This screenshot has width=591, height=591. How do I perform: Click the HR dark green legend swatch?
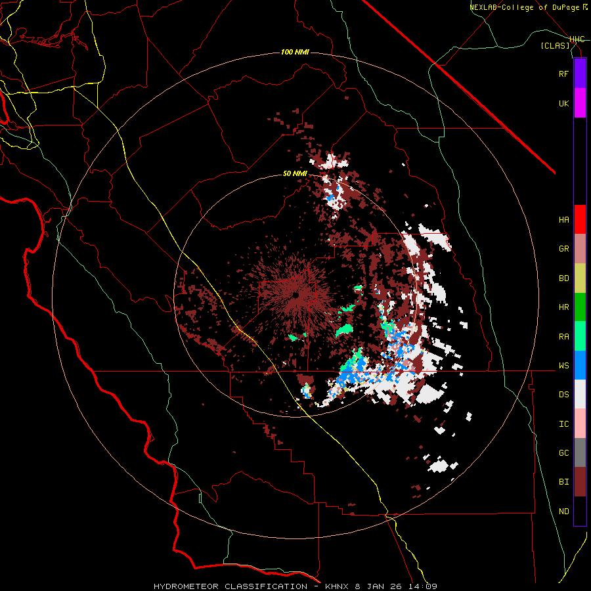coord(580,307)
